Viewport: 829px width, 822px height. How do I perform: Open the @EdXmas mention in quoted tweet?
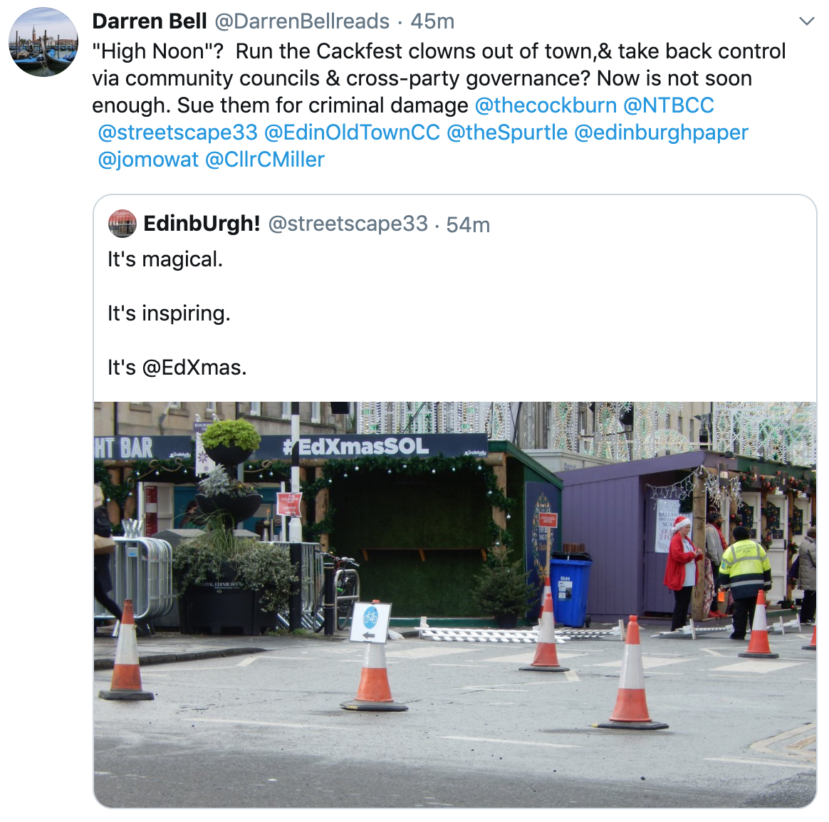pyautogui.click(x=194, y=368)
